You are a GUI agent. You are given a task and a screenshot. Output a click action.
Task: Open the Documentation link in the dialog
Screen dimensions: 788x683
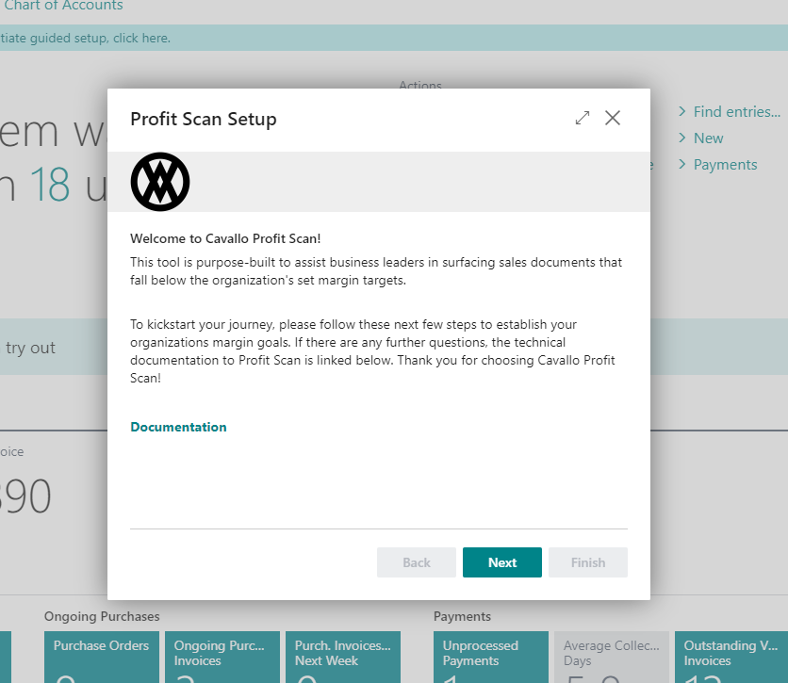click(178, 427)
